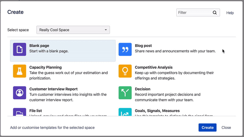This screenshot has width=244, height=137.
Task: Type in the Filter search field
Action: tap(194, 13)
